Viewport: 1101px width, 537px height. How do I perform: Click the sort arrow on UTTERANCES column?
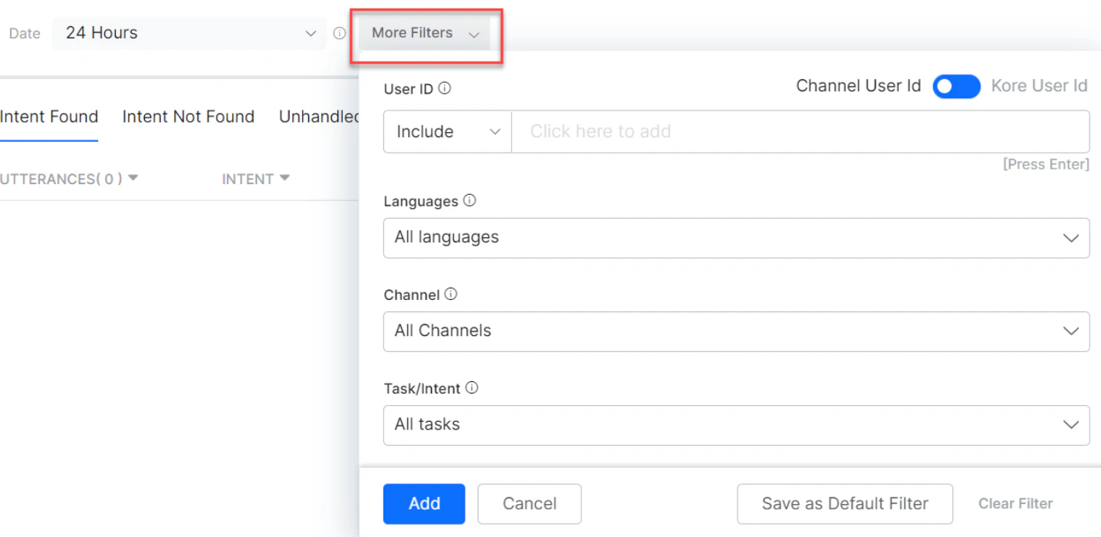[133, 178]
